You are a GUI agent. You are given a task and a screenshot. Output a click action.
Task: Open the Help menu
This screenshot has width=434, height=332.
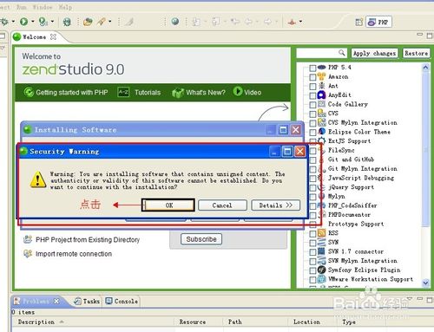pyautogui.click(x=65, y=7)
